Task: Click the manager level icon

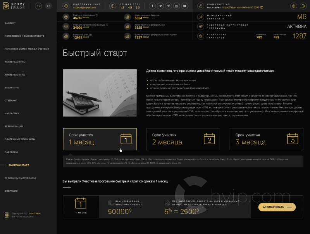Action: [200, 17]
